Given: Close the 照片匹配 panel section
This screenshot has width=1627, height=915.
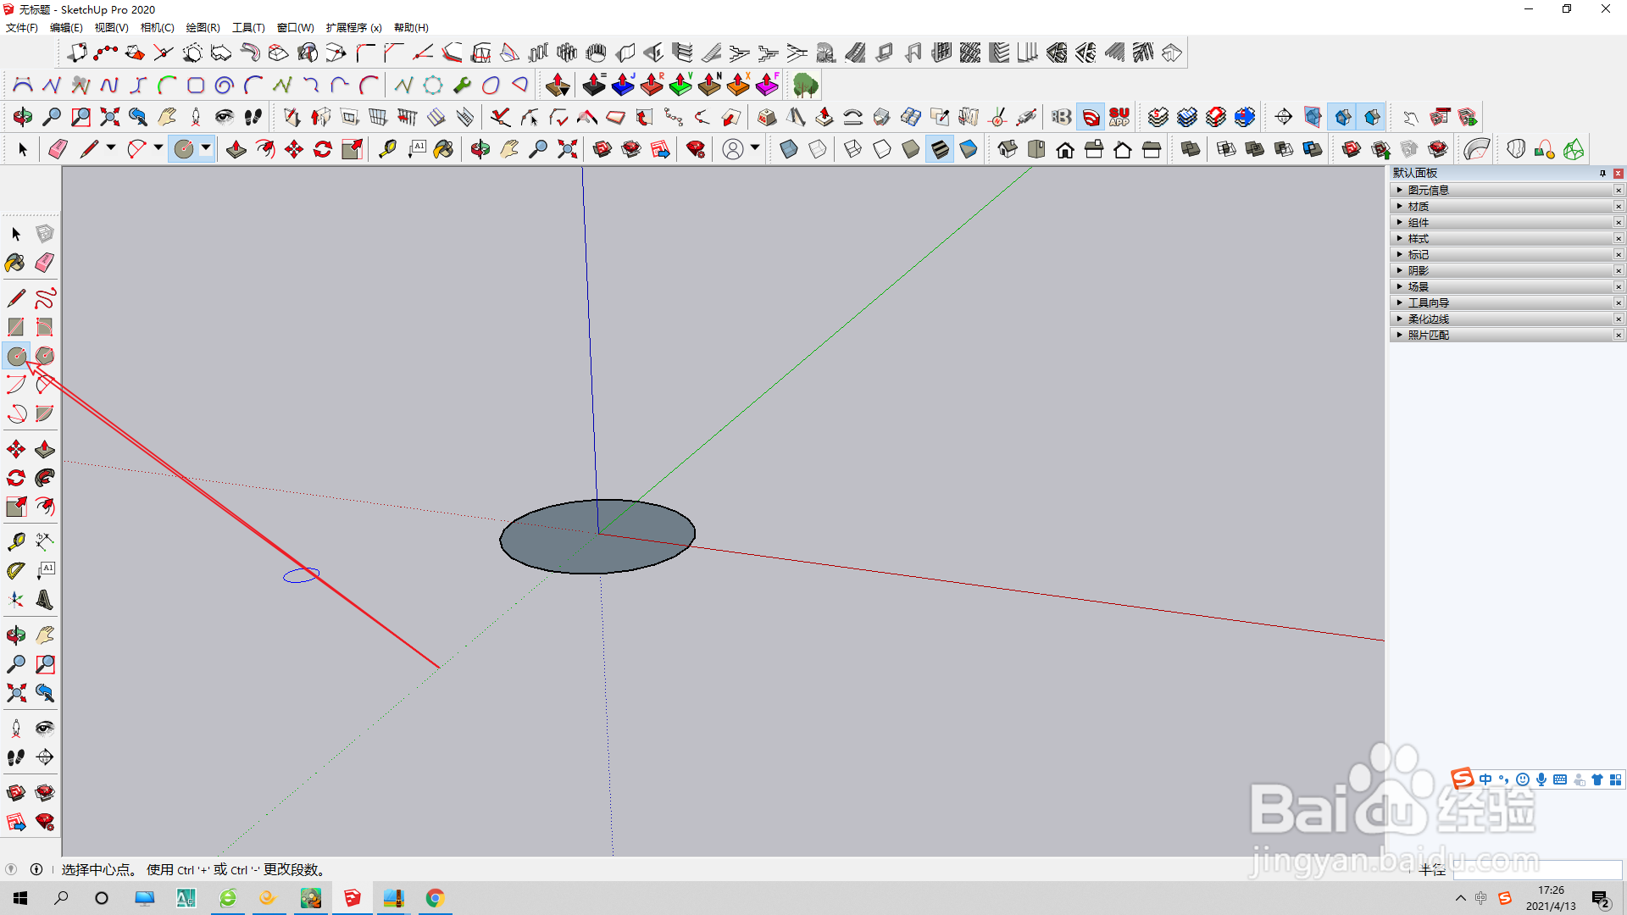Looking at the screenshot, I should [x=1619, y=335].
